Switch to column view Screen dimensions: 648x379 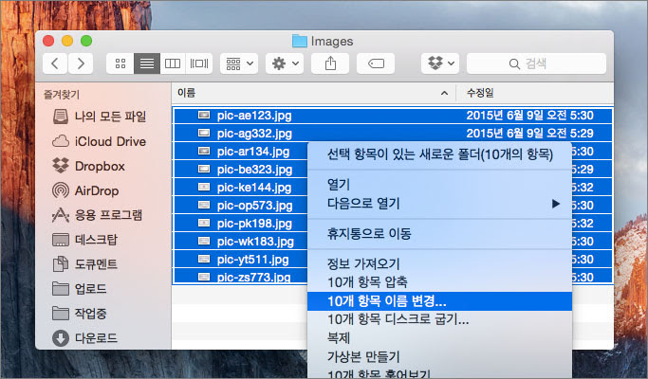pos(173,63)
